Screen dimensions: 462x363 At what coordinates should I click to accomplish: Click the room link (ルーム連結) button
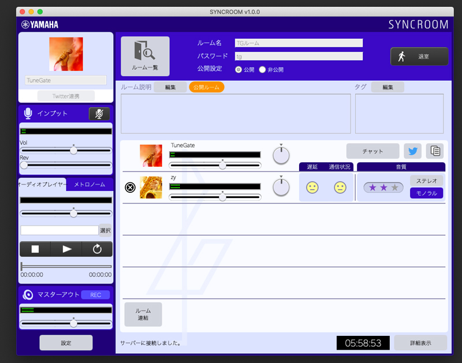click(143, 314)
